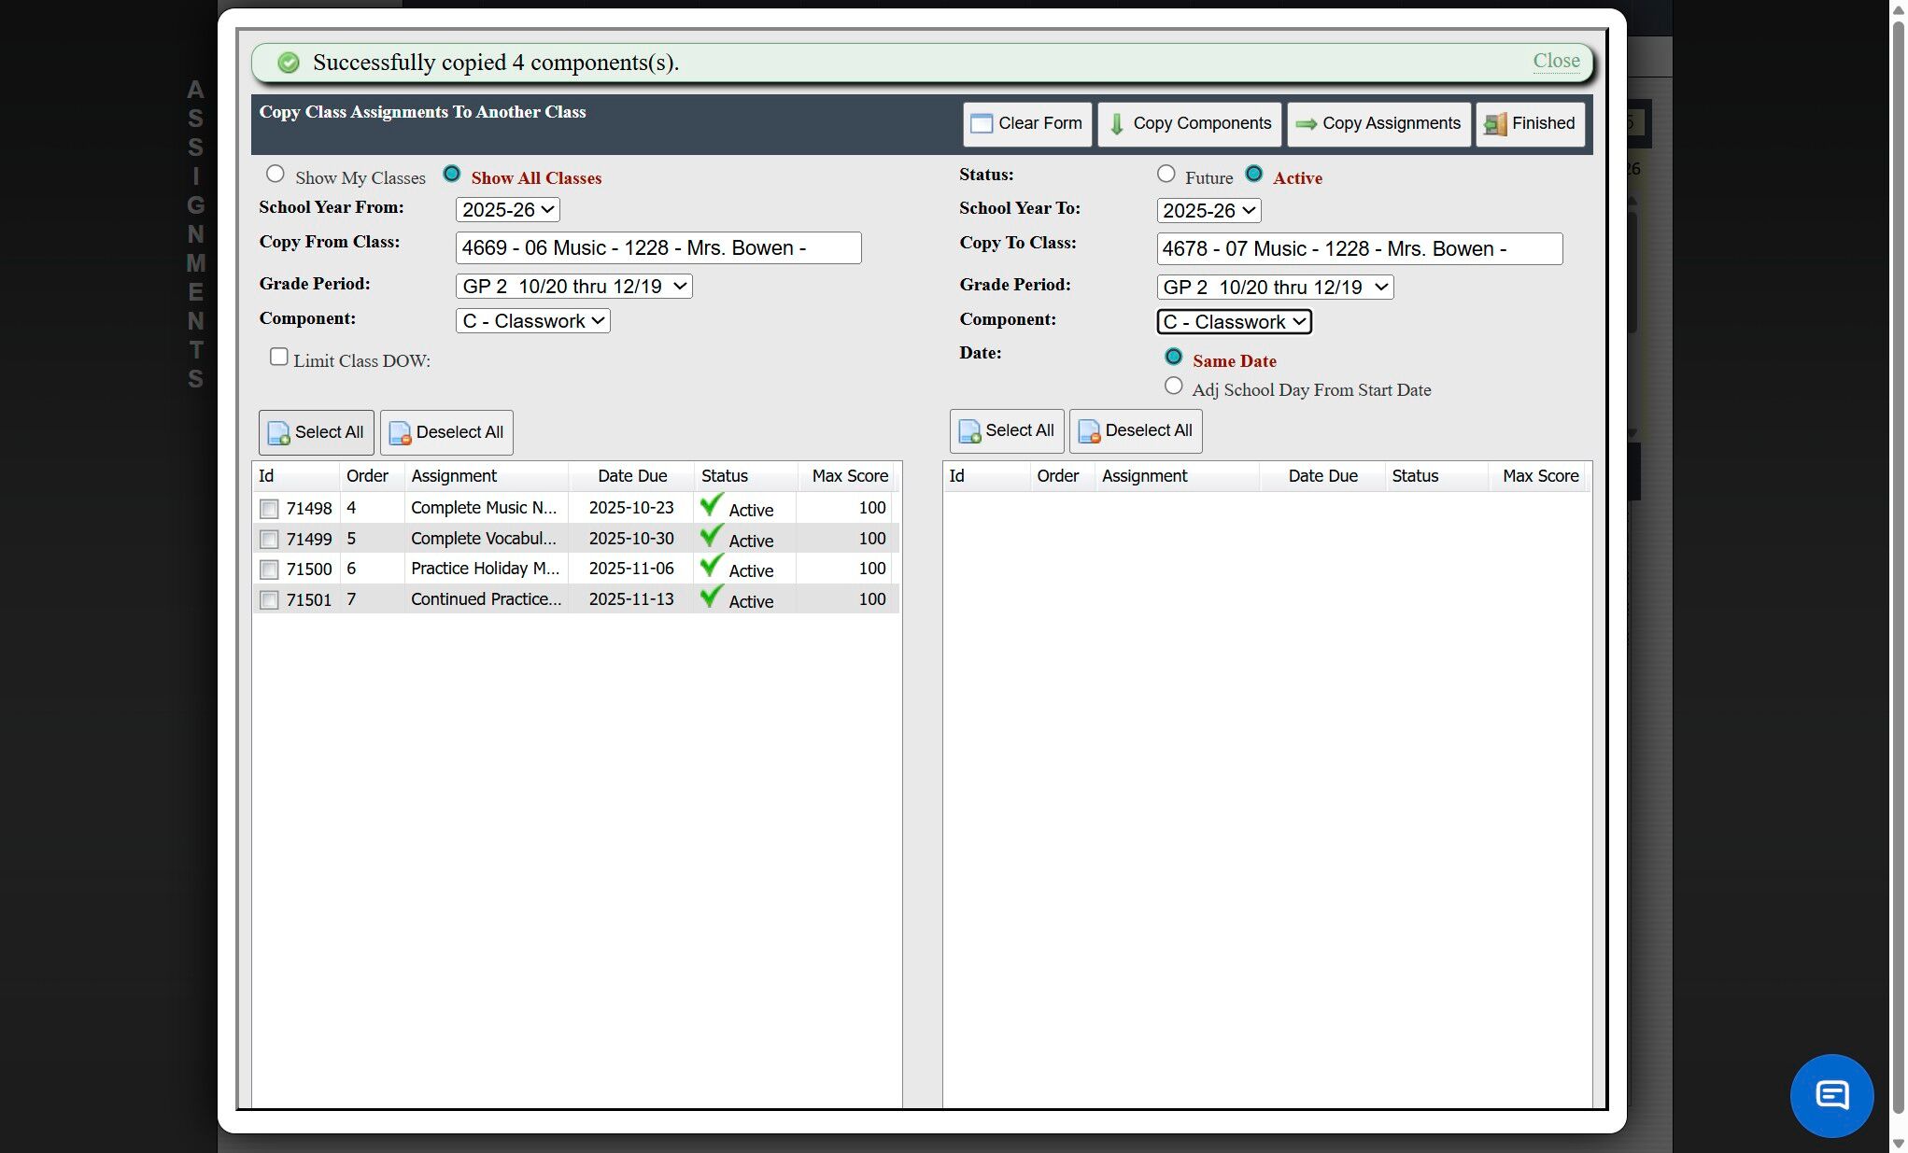Open the Copy To Component dropdown

pos(1234,322)
